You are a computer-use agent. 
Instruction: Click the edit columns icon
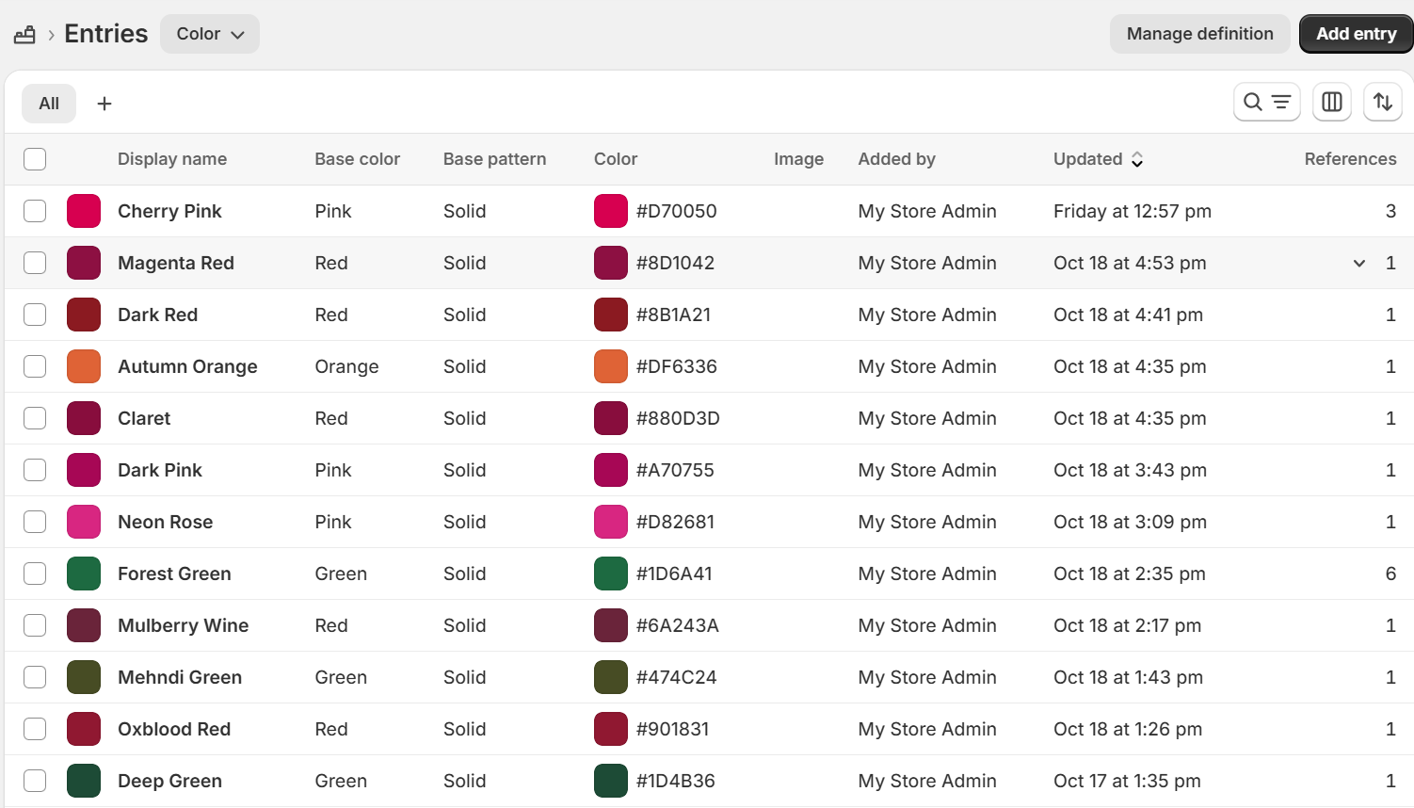pos(1331,102)
